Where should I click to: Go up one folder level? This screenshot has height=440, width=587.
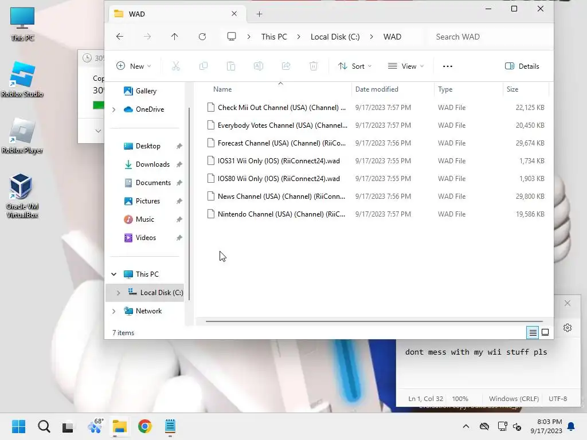[x=174, y=37]
